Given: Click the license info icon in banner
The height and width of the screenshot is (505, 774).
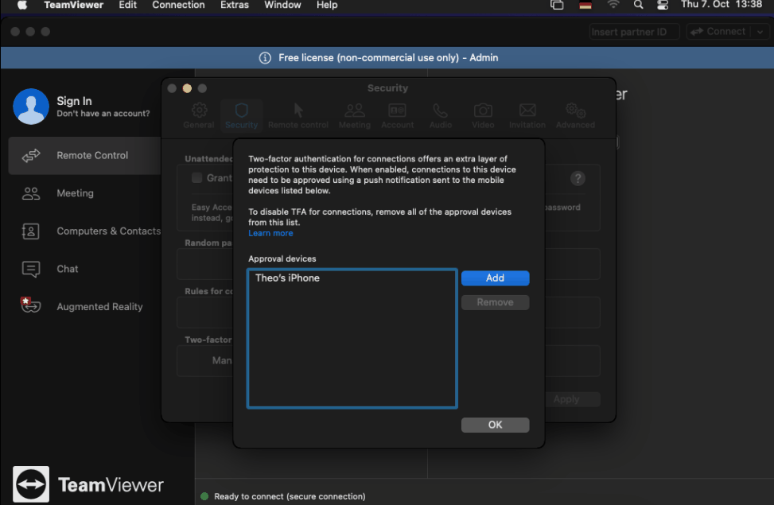Looking at the screenshot, I should point(265,58).
